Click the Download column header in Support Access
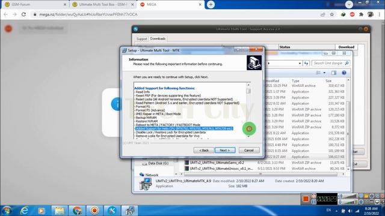 click(346, 47)
